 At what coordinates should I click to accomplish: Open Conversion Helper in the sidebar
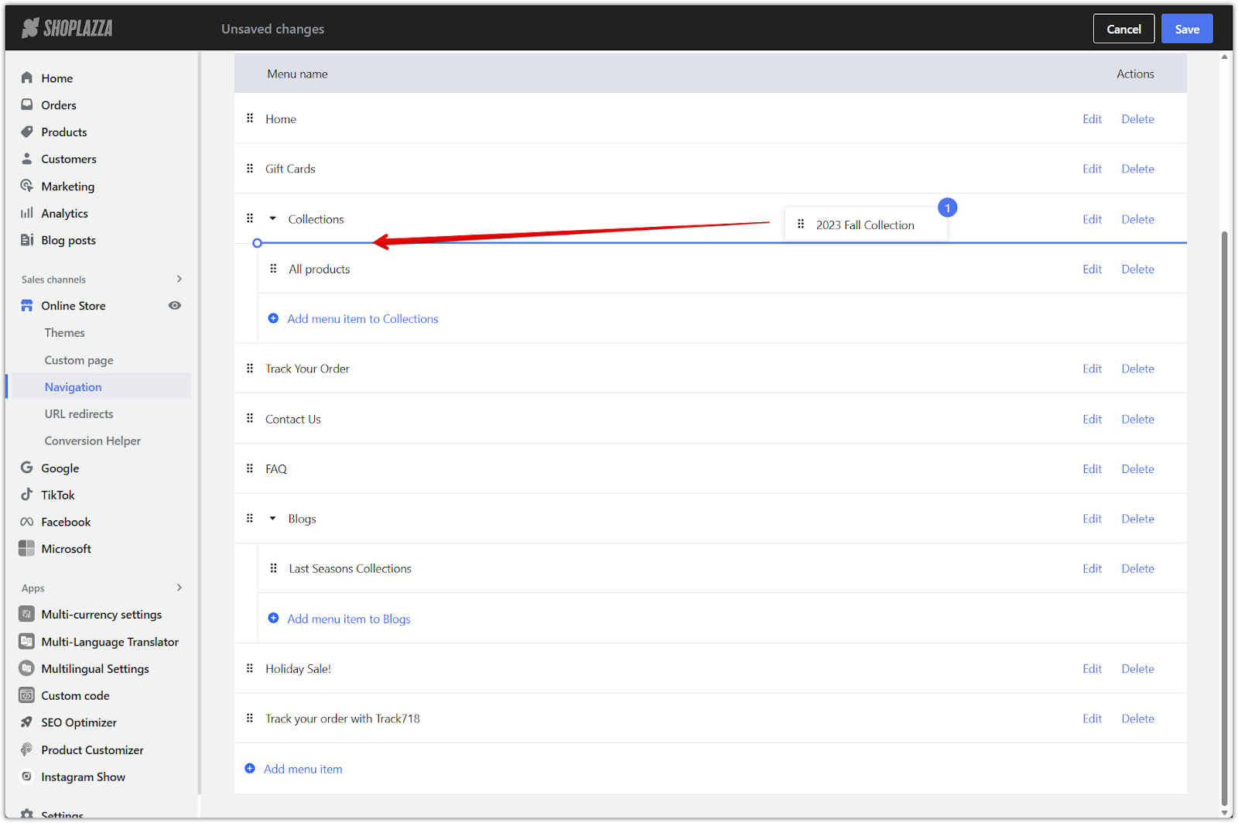click(93, 441)
